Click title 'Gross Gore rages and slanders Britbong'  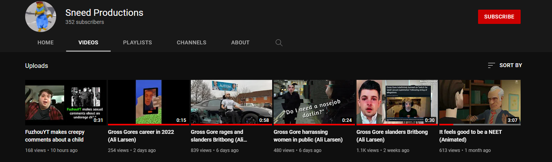[x=219, y=136]
